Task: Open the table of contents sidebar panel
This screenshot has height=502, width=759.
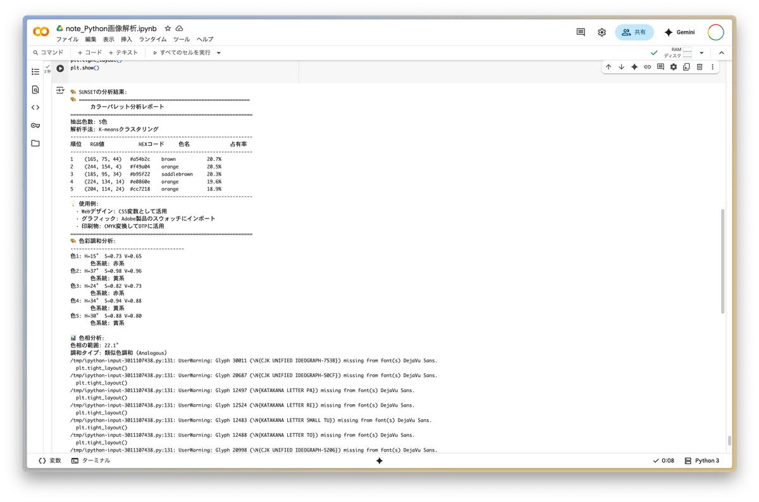Action: pyautogui.click(x=35, y=72)
